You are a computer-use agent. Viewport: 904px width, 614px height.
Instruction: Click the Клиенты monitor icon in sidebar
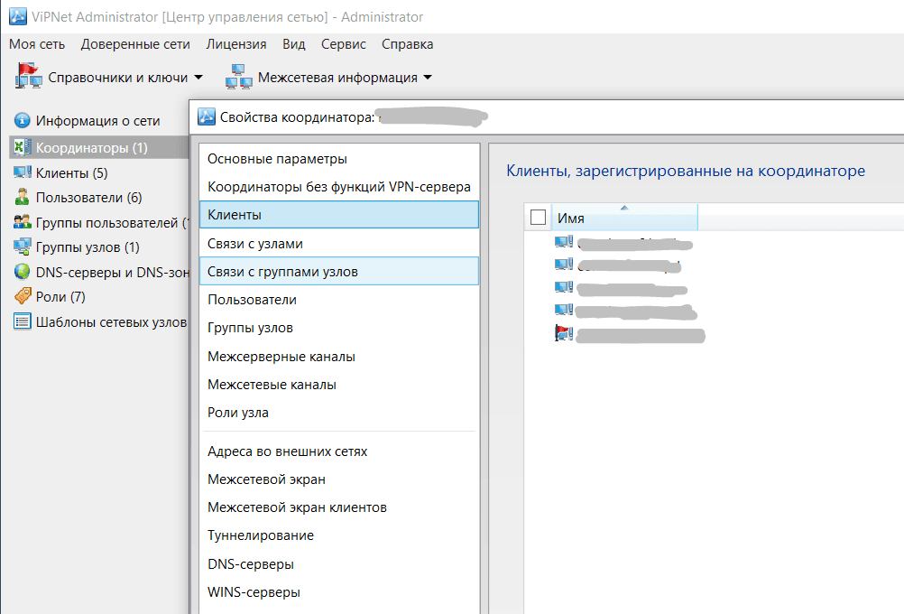point(23,172)
